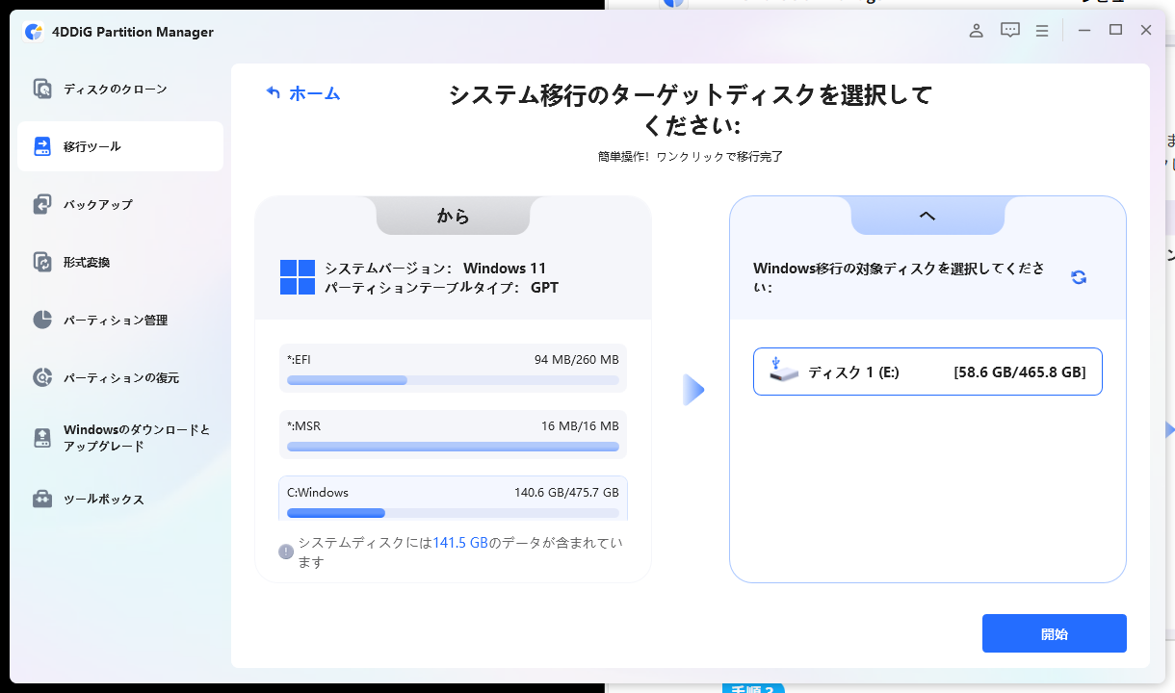This screenshot has height=693, width=1175.
Task: Click the USB disk icon for ディスク 1
Action: pyautogui.click(x=784, y=370)
